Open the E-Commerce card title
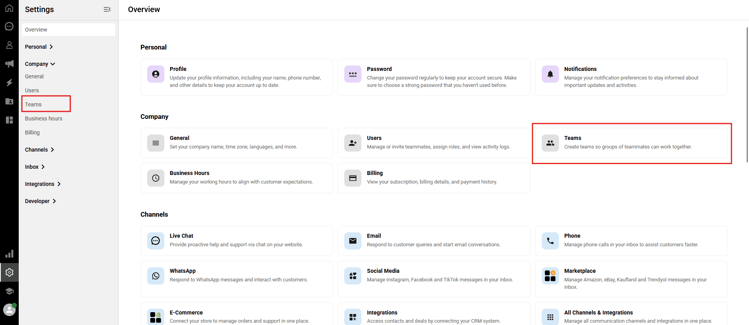 point(186,313)
